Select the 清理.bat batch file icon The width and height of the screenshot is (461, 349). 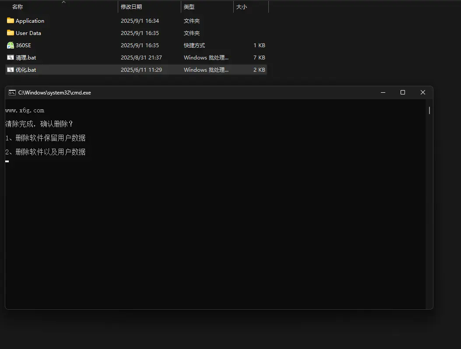coord(11,57)
